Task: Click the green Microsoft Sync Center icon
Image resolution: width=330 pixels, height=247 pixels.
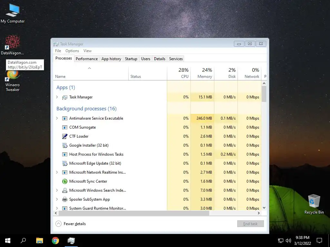Action: point(64,181)
